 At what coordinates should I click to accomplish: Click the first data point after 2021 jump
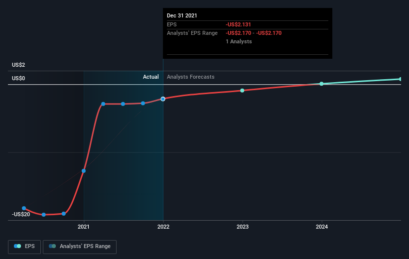pos(103,104)
